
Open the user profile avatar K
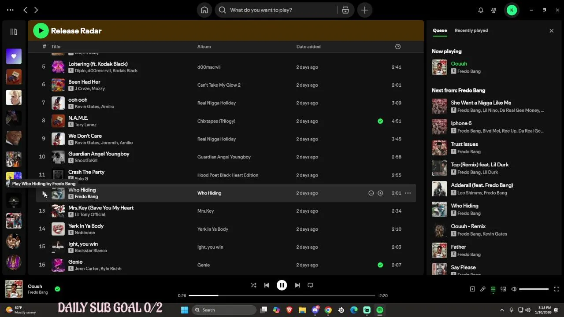point(512,10)
